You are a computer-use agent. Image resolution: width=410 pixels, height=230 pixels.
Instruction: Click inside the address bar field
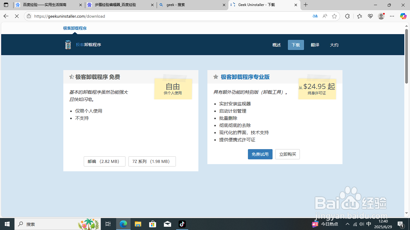point(120,16)
